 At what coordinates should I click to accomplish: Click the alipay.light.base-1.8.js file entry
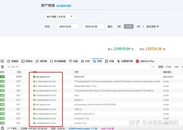click(85, 86)
